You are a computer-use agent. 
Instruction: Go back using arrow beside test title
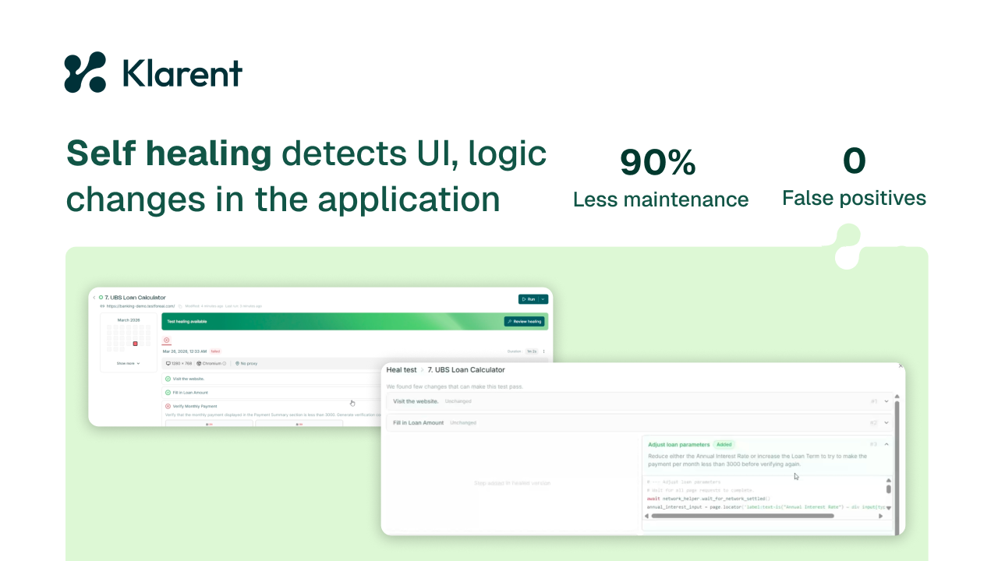click(x=94, y=298)
